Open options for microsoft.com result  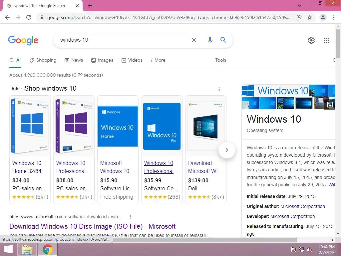click(x=130, y=217)
